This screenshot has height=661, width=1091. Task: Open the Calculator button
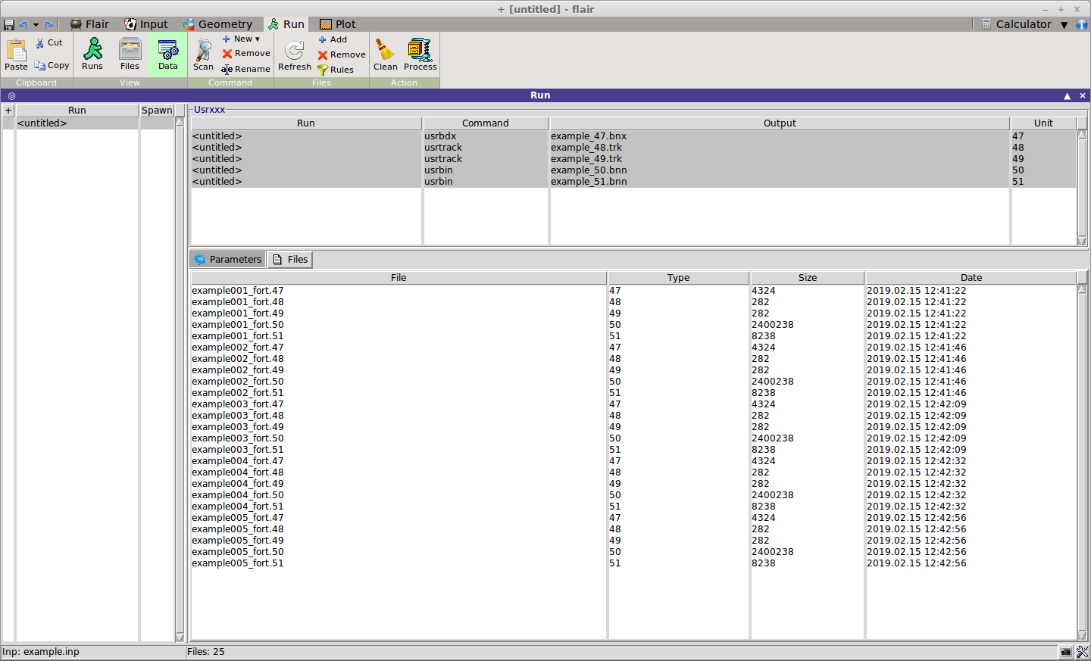(1017, 24)
